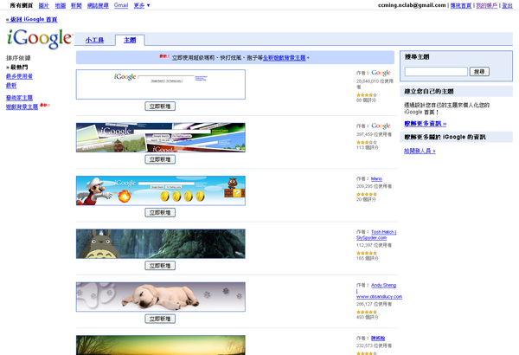Open 地圖 in the top navigation

point(61,5)
